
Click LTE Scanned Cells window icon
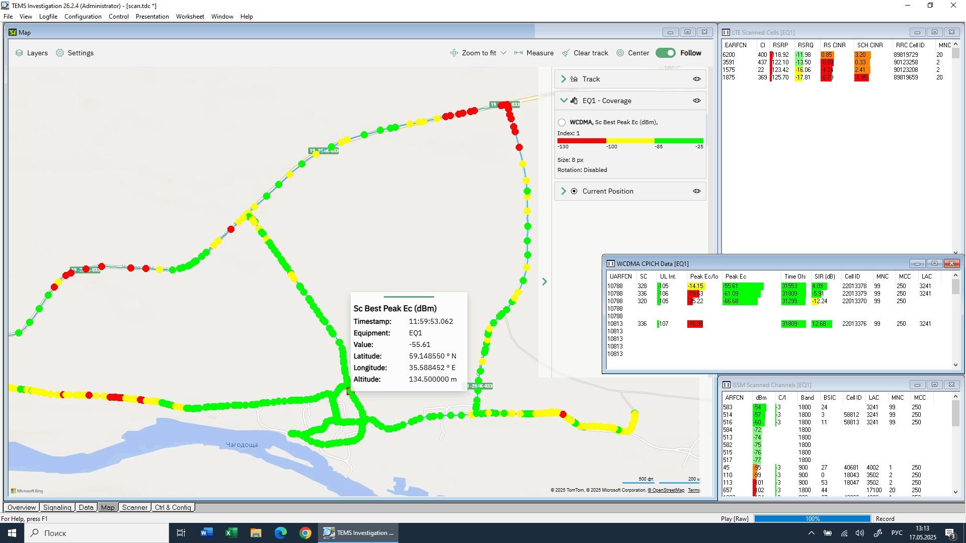click(x=726, y=32)
